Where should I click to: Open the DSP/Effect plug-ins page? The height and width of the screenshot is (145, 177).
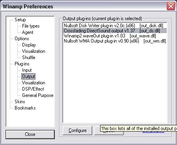click(x=33, y=89)
